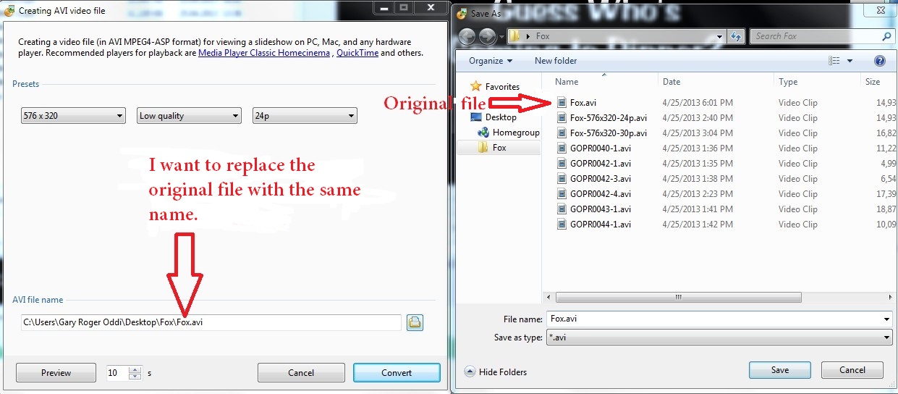Click Cancel in the Save As dialog
Image resolution: width=898 pixels, height=394 pixels.
pos(852,370)
